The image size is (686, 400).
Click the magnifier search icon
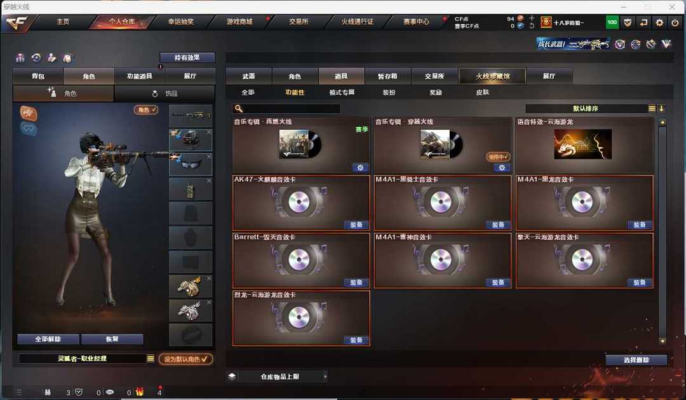[x=238, y=108]
